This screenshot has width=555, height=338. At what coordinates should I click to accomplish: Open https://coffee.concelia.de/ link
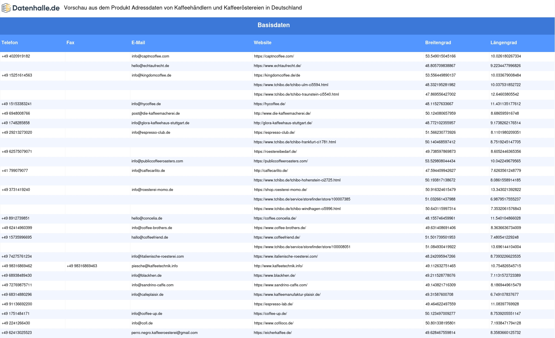pyautogui.click(x=275, y=218)
